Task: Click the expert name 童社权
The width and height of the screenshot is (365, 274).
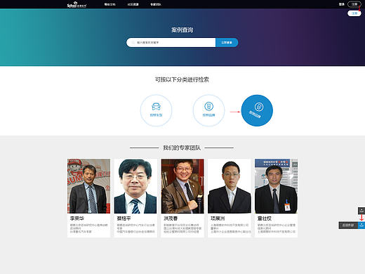Action: point(265,218)
